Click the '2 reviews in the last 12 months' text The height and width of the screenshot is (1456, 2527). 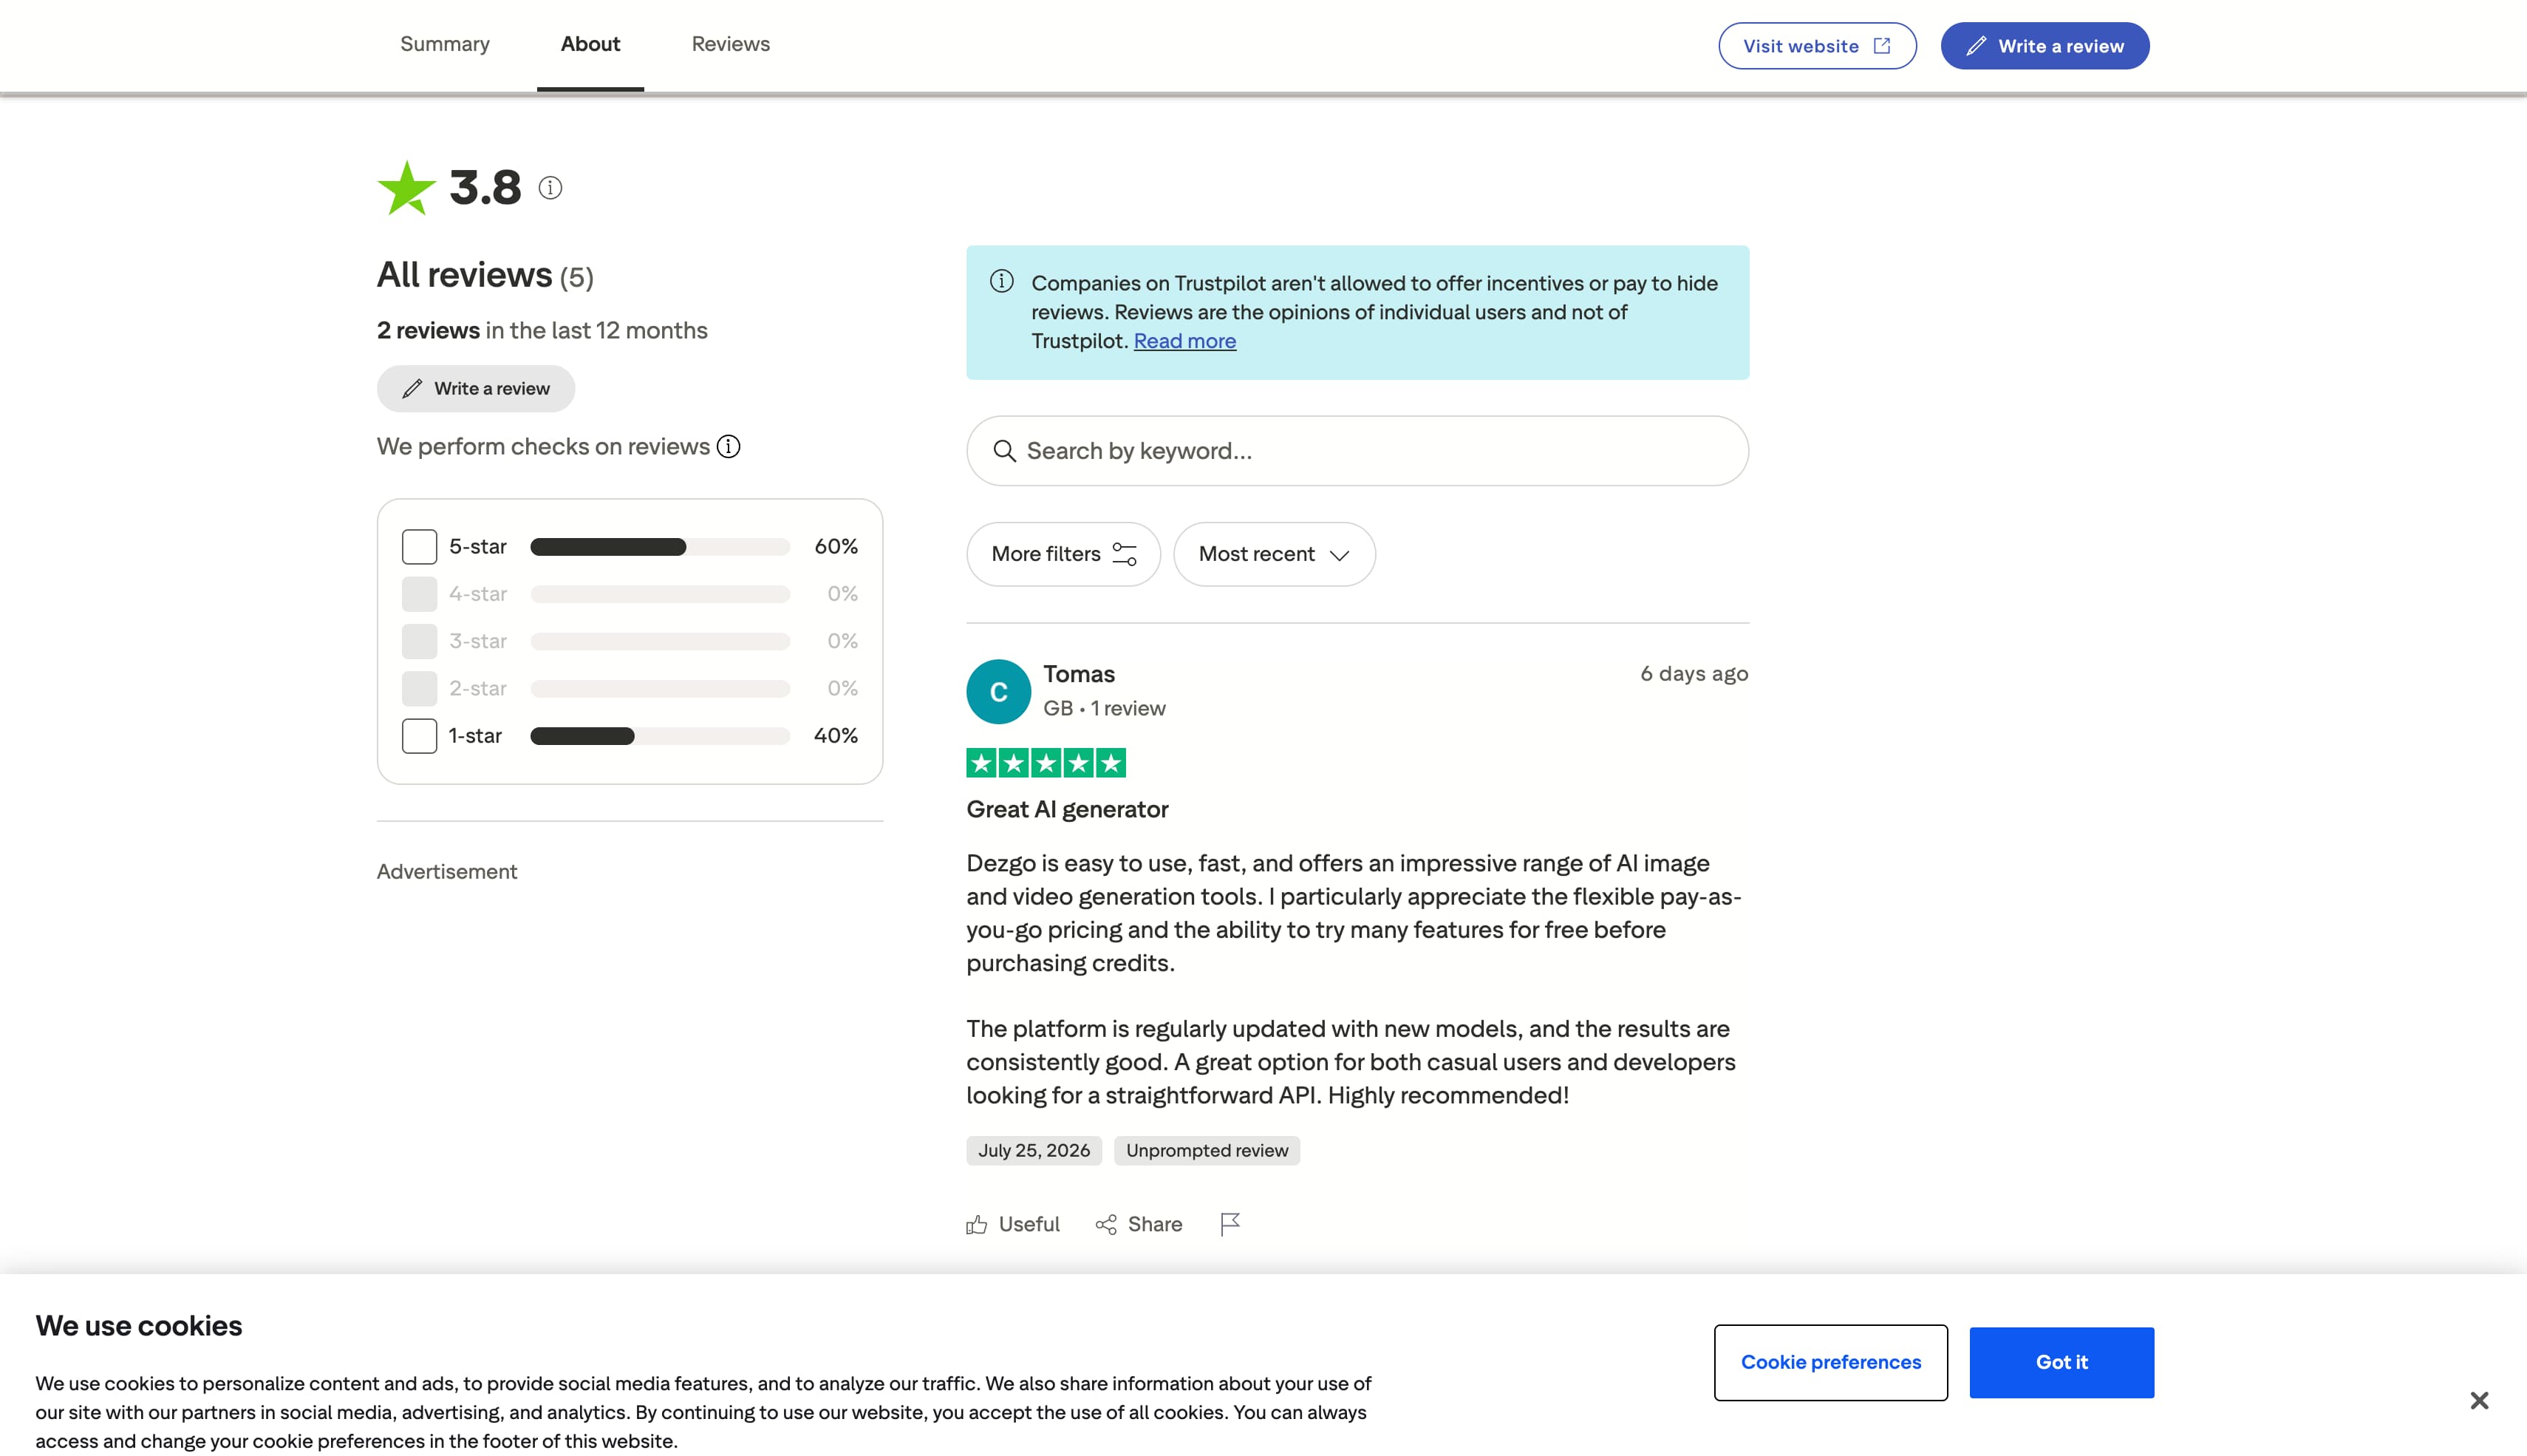point(542,331)
